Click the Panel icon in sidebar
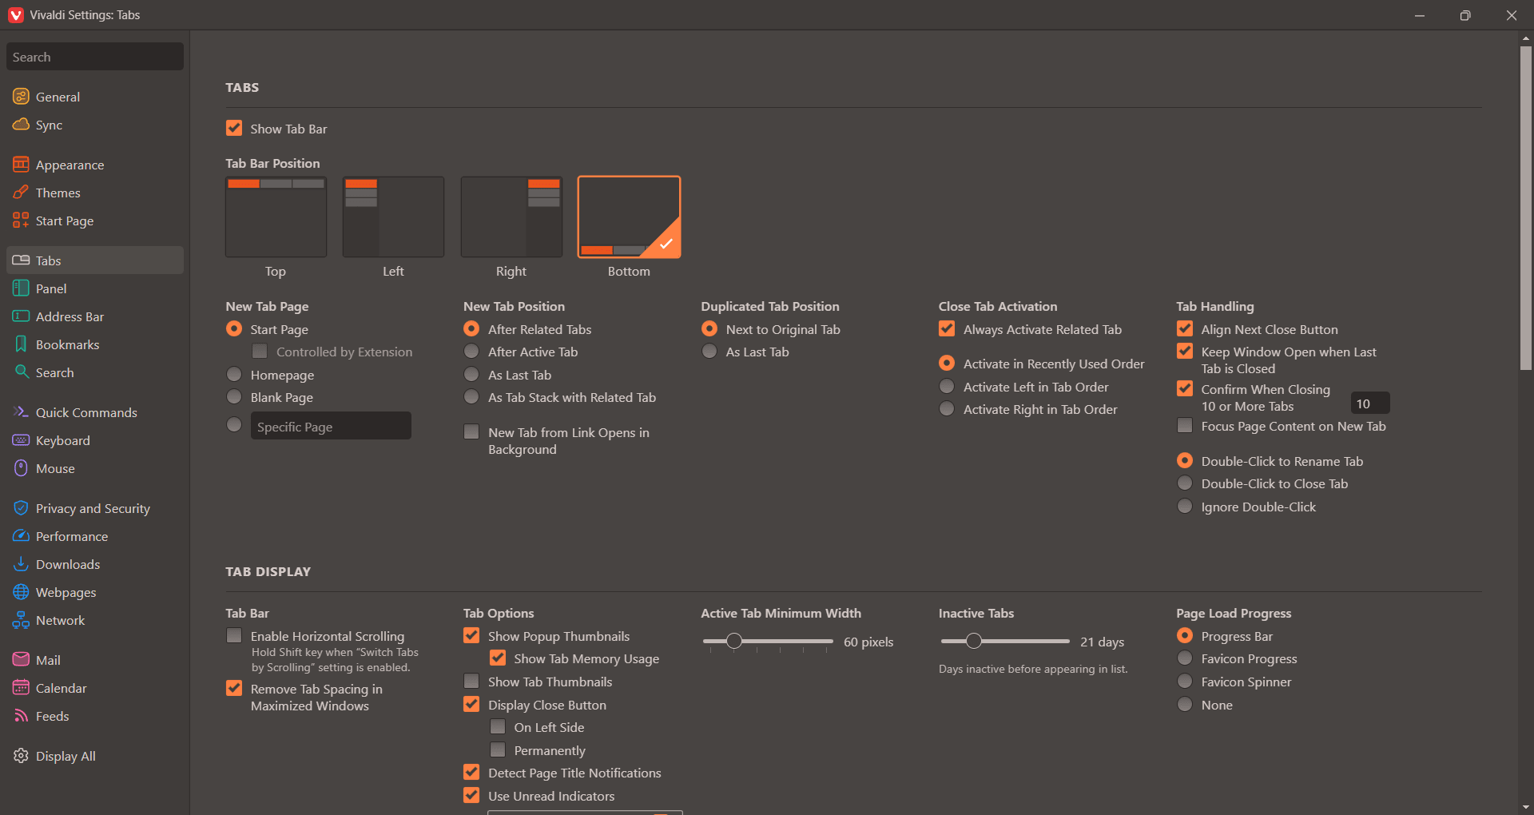The height and width of the screenshot is (815, 1534). pos(21,288)
